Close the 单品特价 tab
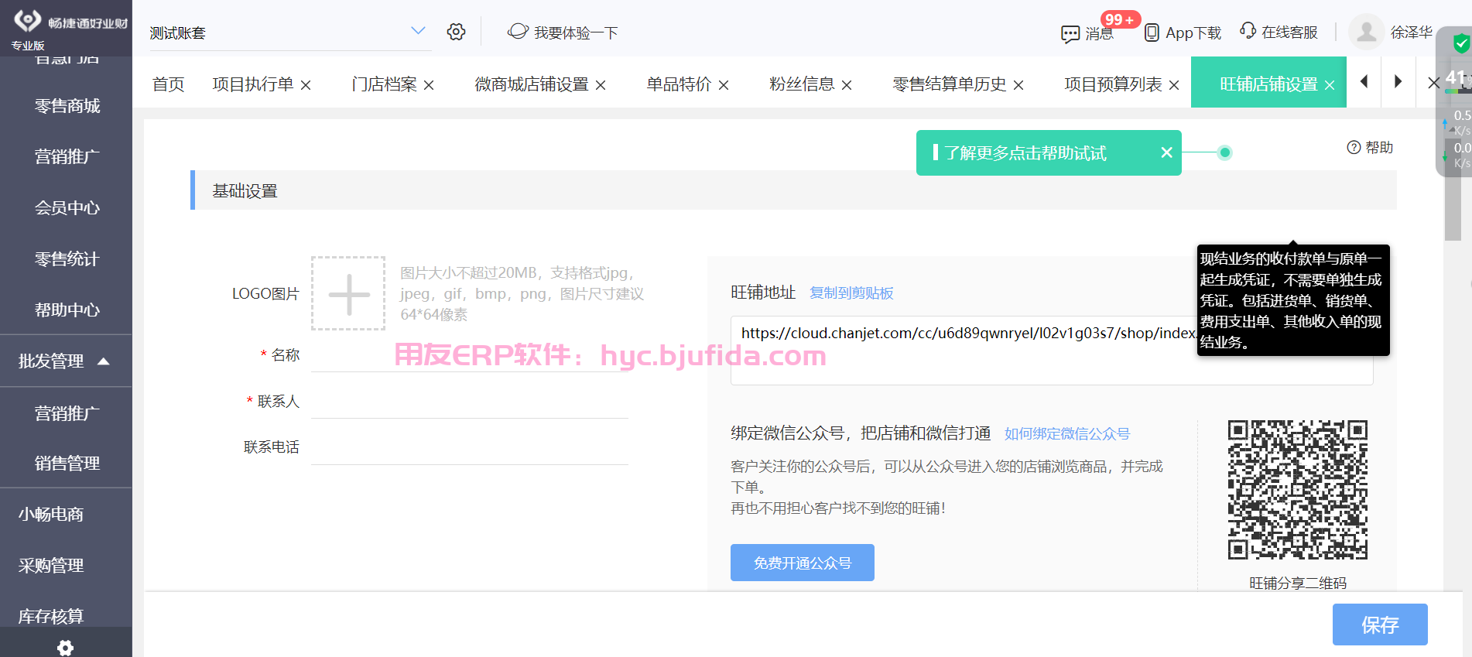Image resolution: width=1472 pixels, height=657 pixels. tap(724, 85)
